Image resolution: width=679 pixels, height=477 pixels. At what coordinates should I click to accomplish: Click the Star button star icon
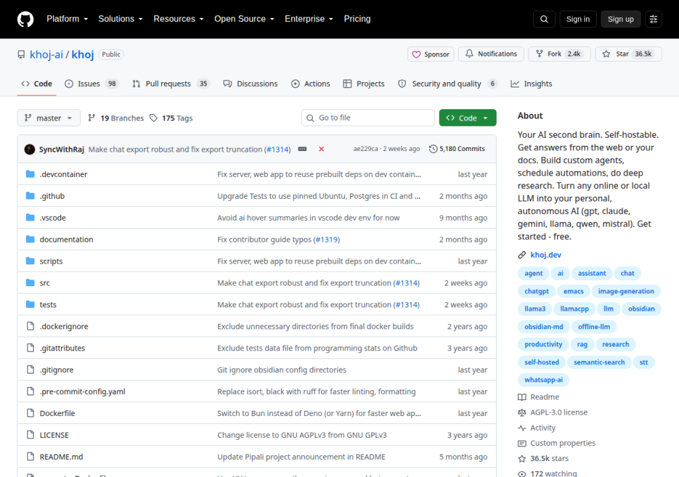click(606, 54)
